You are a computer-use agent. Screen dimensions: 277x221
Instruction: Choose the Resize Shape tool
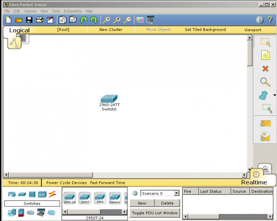point(267,109)
